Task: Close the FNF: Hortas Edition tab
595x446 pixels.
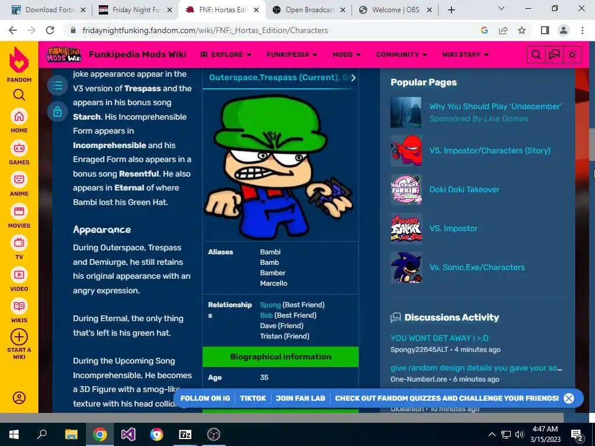Action: (x=256, y=10)
